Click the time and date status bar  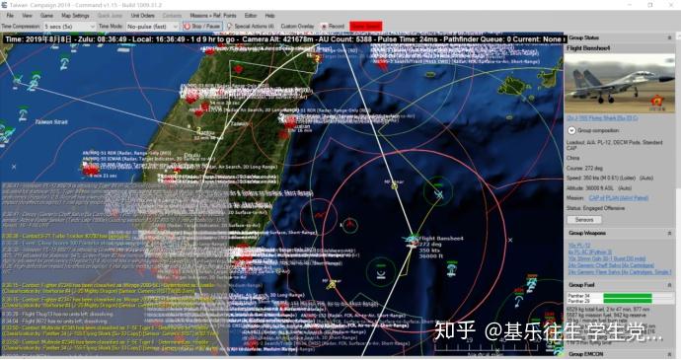284,39
